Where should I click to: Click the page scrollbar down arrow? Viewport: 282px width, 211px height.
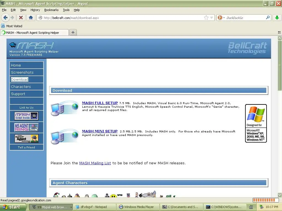(x=280, y=195)
